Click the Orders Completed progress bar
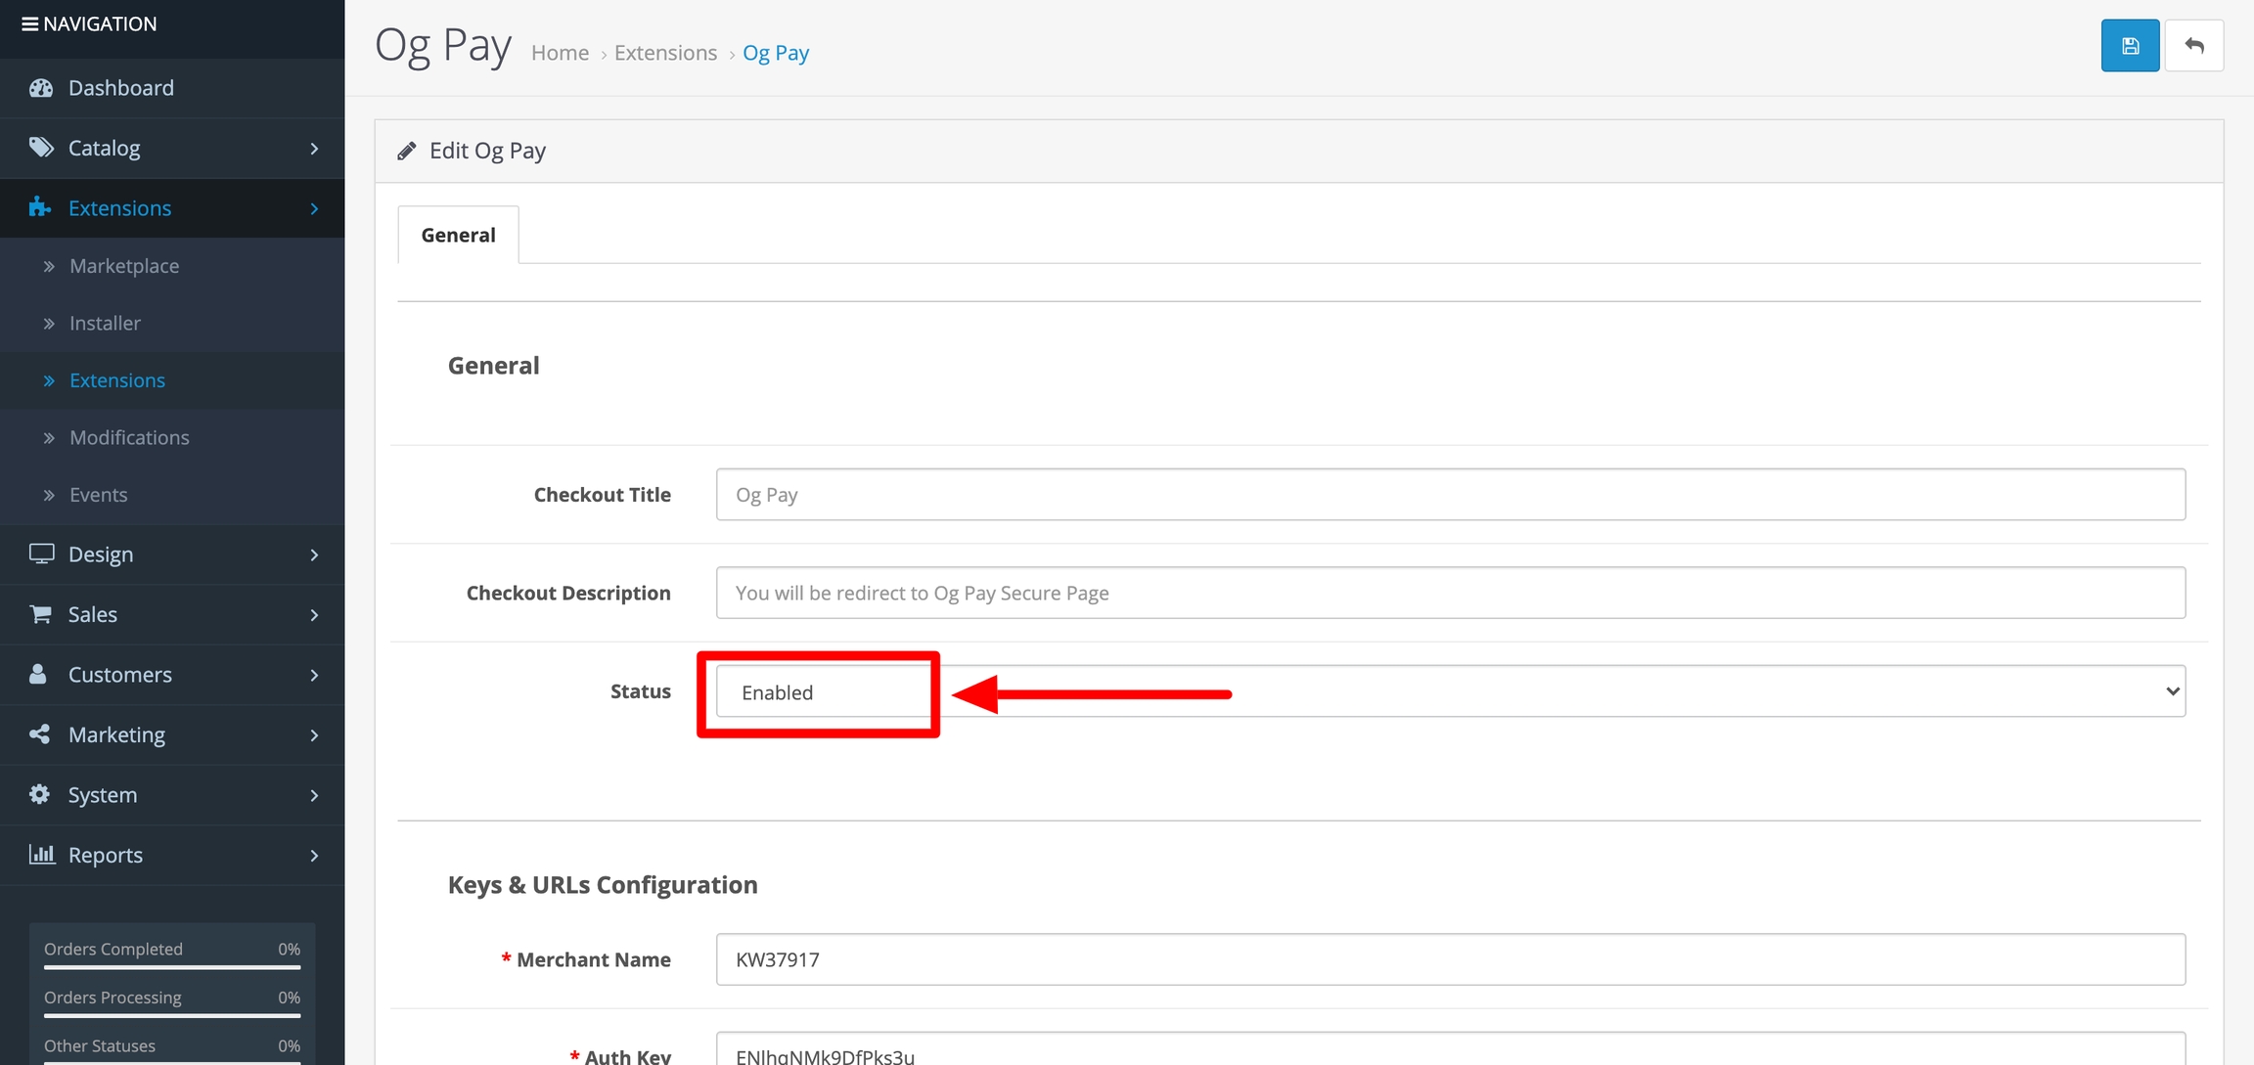This screenshot has height=1065, width=2254. pyautogui.click(x=172, y=966)
